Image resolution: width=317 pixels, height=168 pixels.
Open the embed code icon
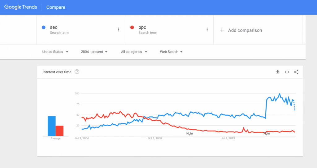tap(287, 72)
